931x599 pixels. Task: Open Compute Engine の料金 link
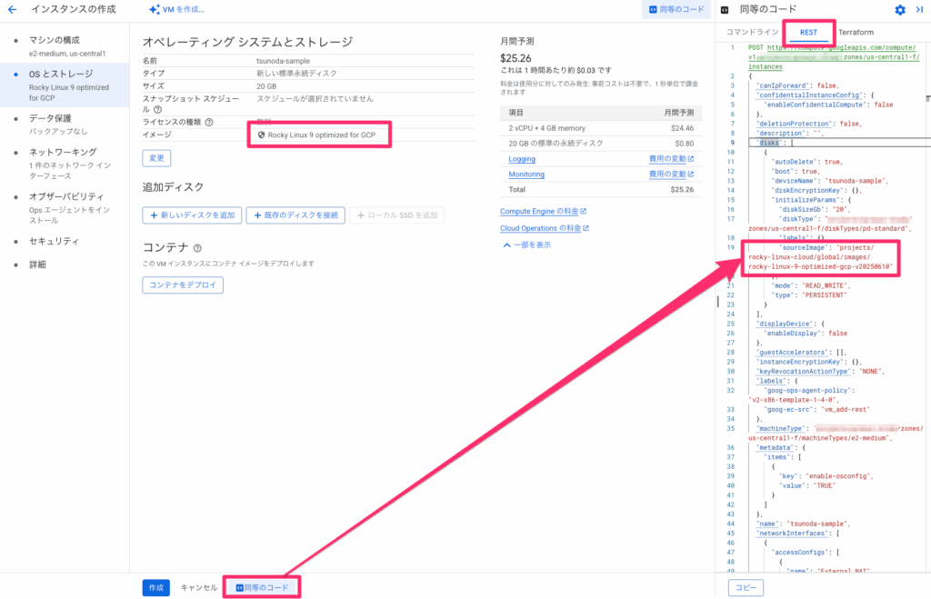pyautogui.click(x=543, y=212)
